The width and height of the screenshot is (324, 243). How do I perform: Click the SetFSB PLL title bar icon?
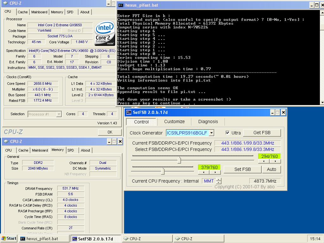(129, 112)
